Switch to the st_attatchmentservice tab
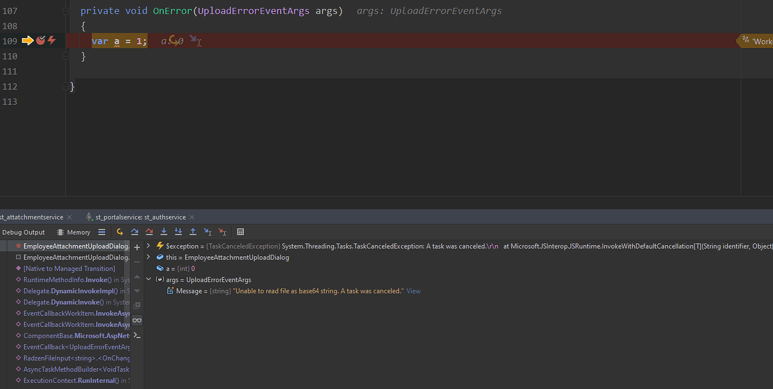 [31, 217]
